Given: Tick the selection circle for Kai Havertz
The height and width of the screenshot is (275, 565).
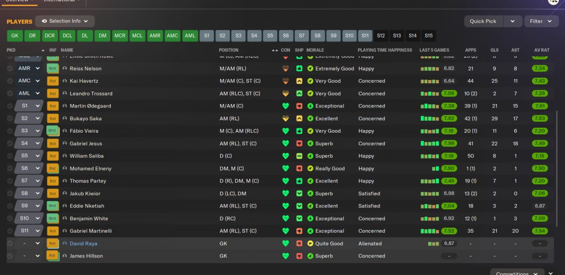Looking at the screenshot, I should coord(10,81).
